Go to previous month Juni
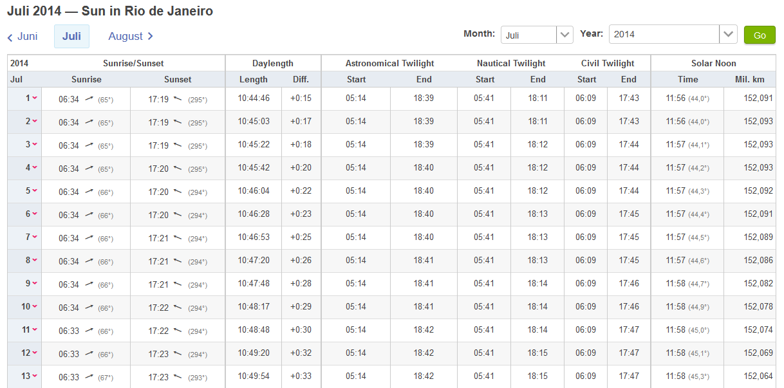Viewport: 784px width, 388px height. point(23,37)
